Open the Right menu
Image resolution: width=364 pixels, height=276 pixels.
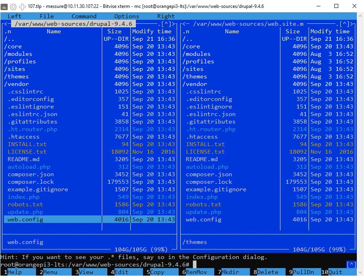tap(166, 16)
